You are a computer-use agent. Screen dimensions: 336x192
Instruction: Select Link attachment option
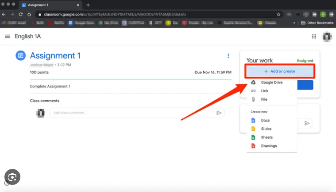264,91
